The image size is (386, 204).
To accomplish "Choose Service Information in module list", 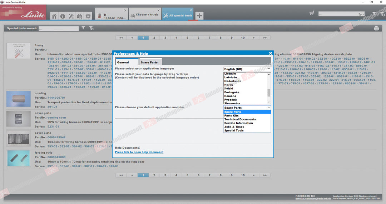I will 247,123.
